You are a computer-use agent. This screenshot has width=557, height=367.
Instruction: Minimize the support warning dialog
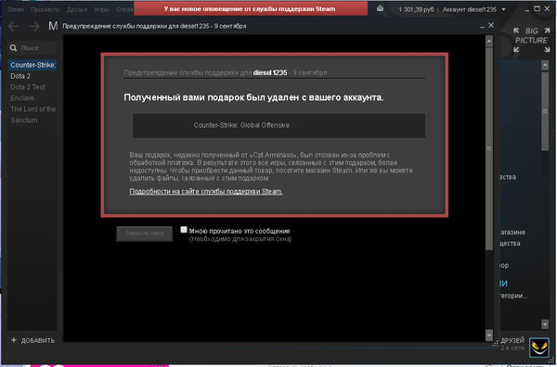pyautogui.click(x=482, y=27)
